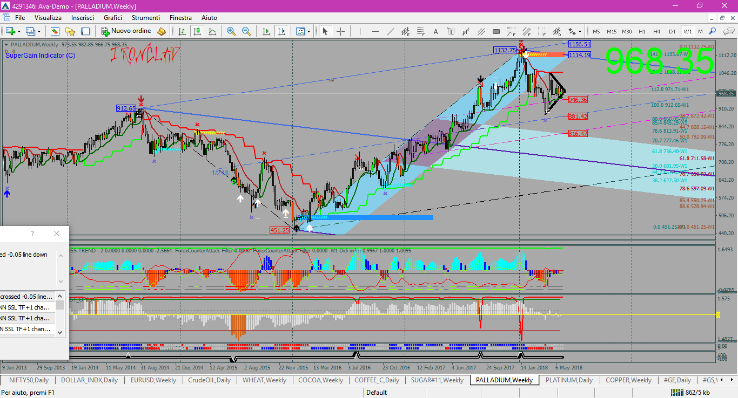Switch to the COCOA,Weekly chart tab
The width and height of the screenshot is (738, 398).
point(321,380)
